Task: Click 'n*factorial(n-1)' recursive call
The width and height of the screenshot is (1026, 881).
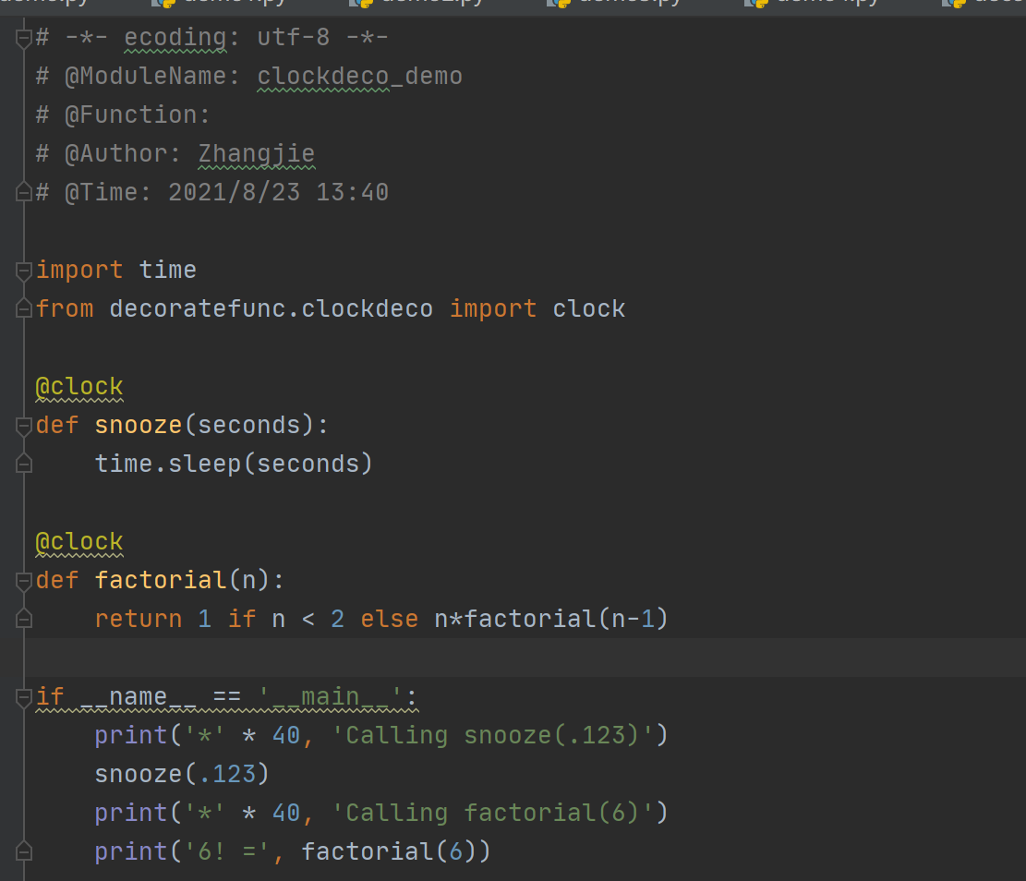Action: click(x=551, y=619)
